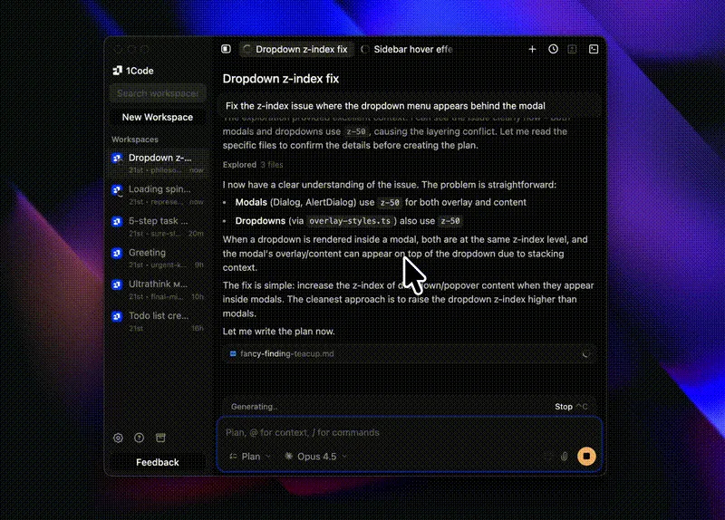Open the Opus 4.5 model dropdown
This screenshot has width=725, height=520.
coord(315,457)
